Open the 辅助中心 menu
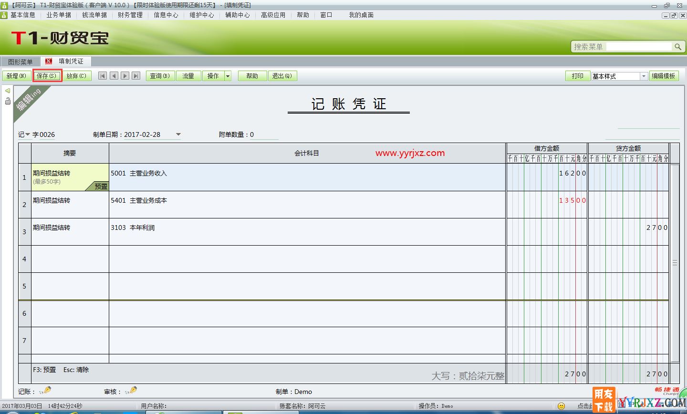Image resolution: width=687 pixels, height=414 pixels. [238, 15]
